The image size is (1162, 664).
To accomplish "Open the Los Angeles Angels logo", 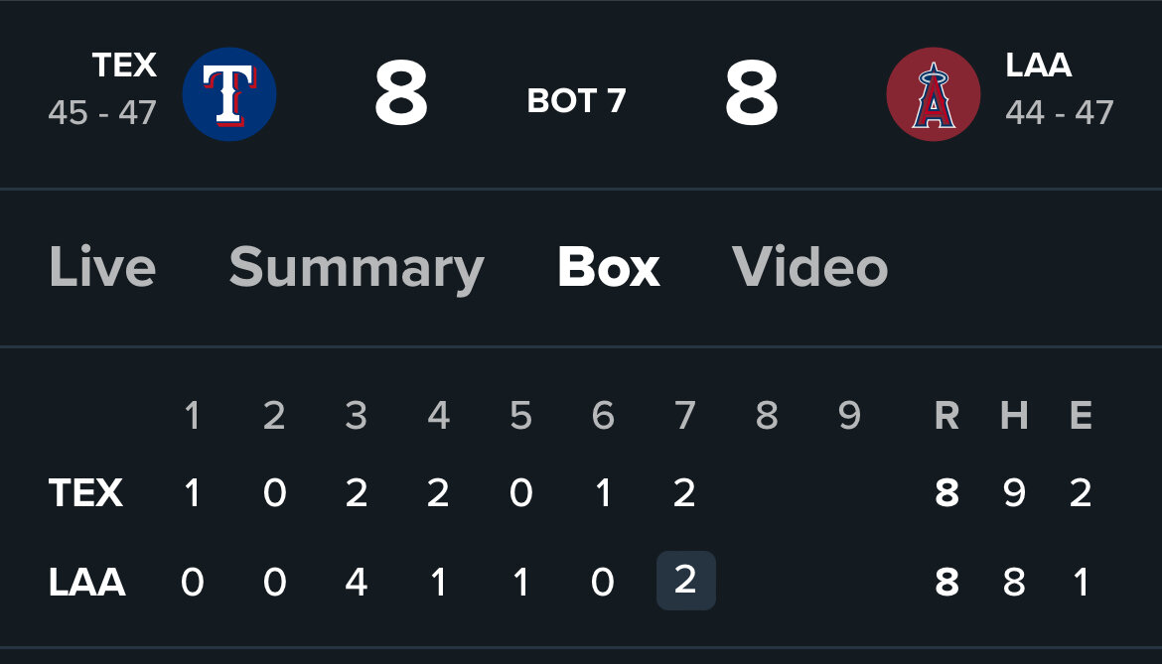I will (x=933, y=94).
